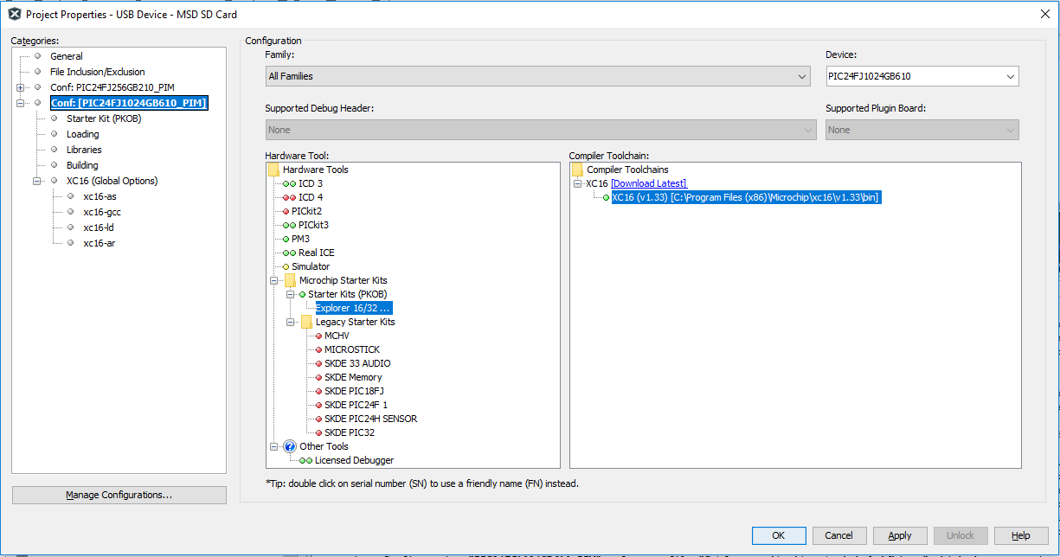Collapse XC16 compiler toolchain node
This screenshot has height=557, width=1060.
(x=577, y=183)
